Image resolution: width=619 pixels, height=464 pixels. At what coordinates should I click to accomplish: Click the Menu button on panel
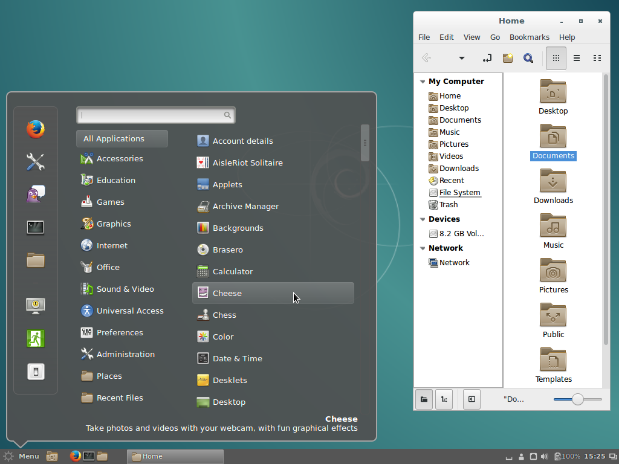(x=21, y=456)
